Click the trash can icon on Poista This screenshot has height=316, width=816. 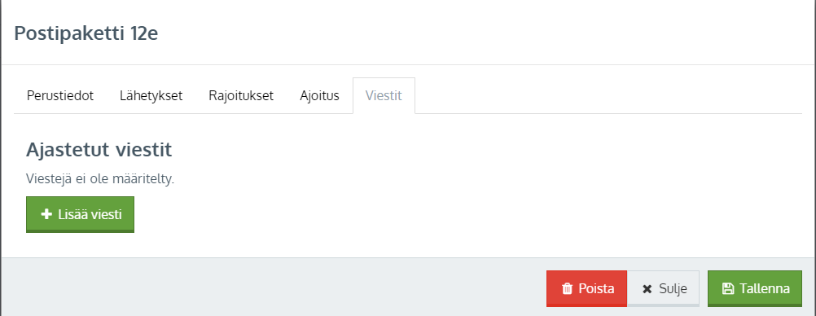coord(568,288)
